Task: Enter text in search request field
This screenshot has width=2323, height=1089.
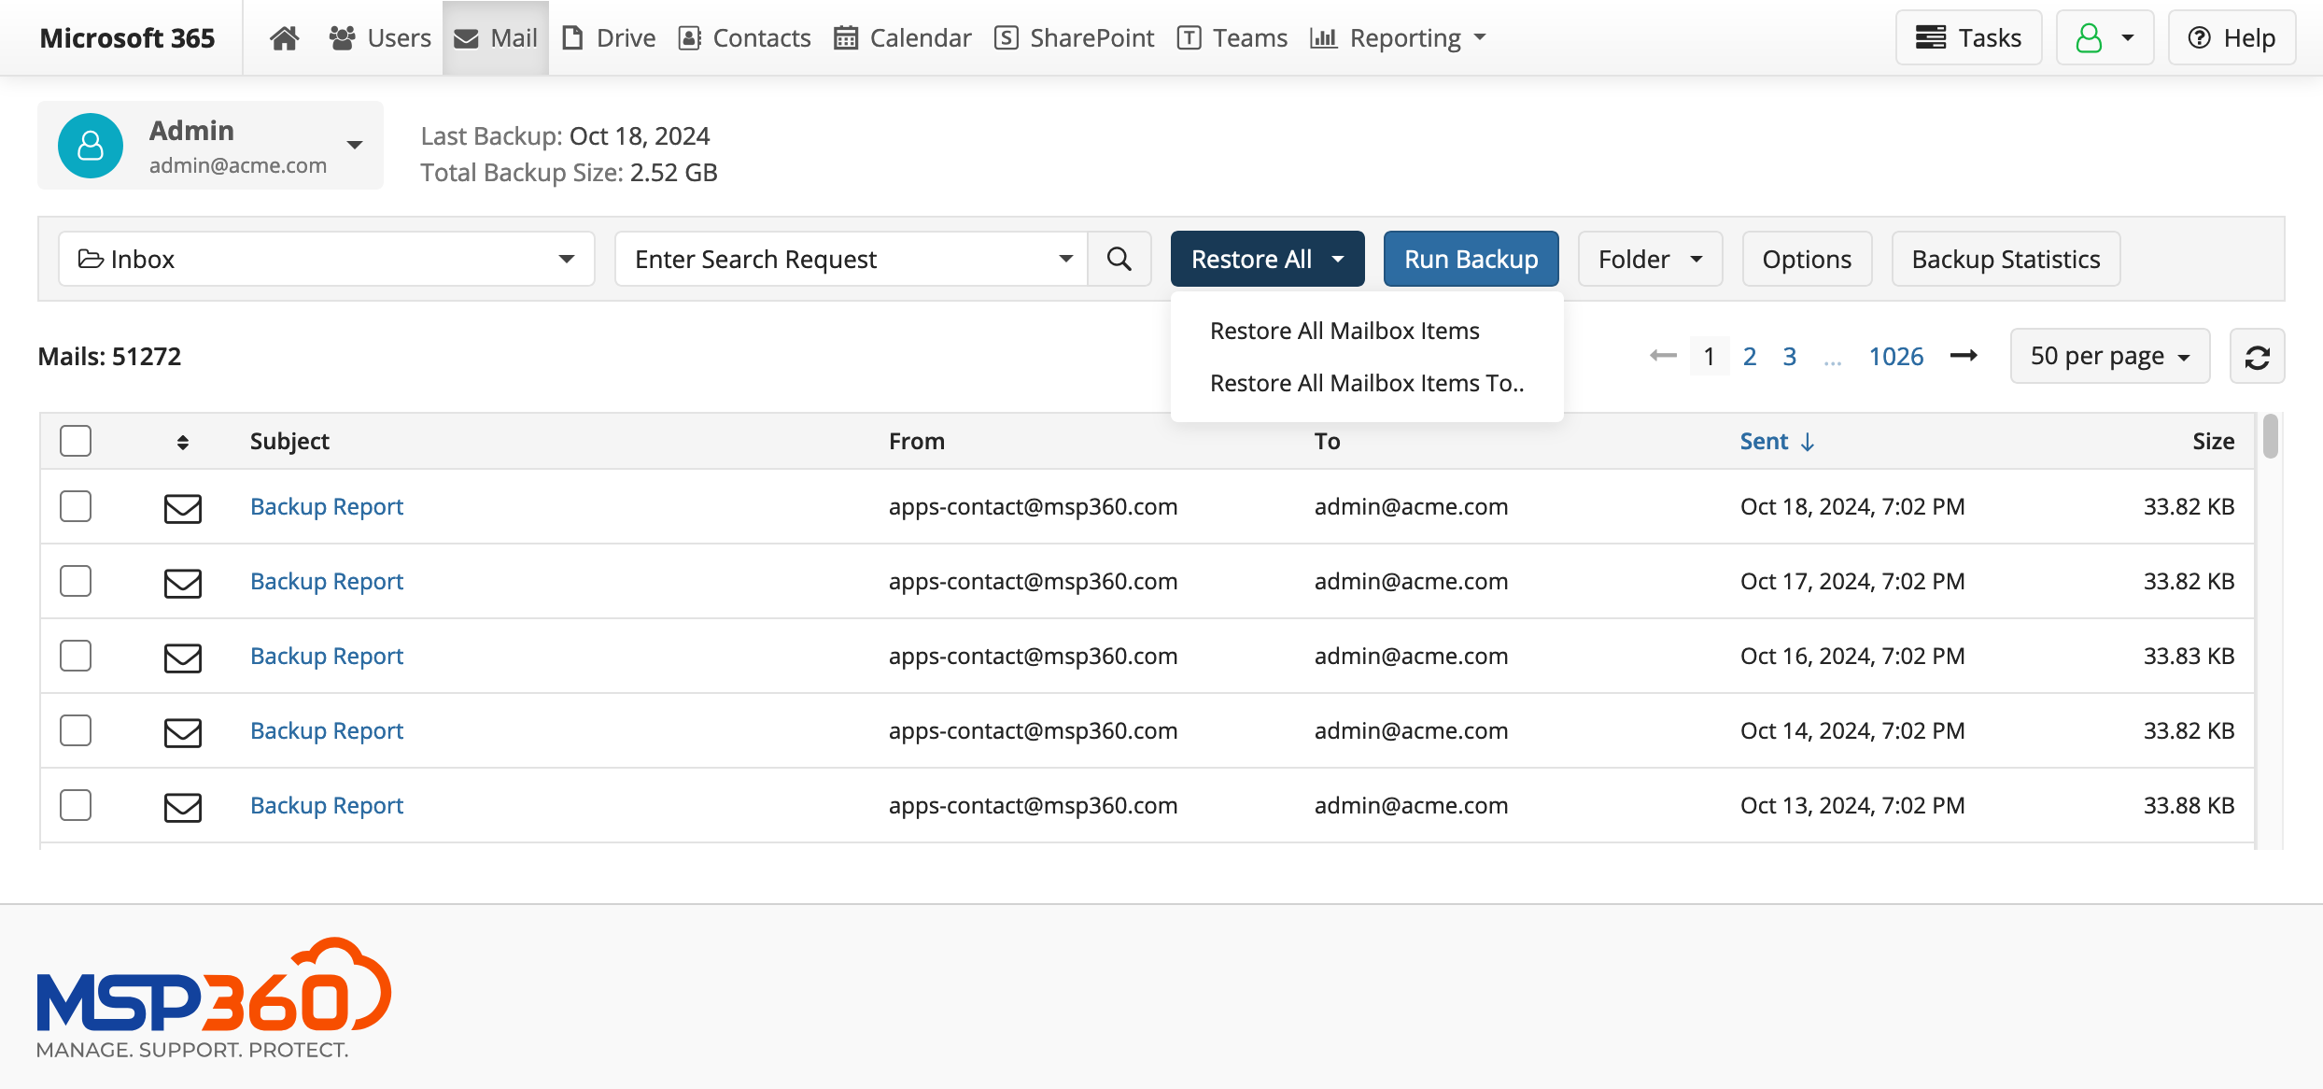Action: pos(851,260)
